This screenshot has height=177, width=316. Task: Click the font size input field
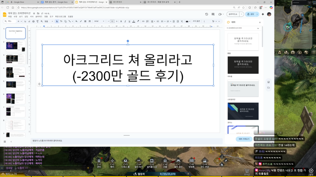(x=112, y=21)
